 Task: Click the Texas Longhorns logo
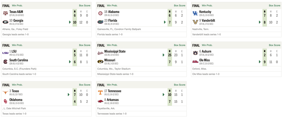[5, 92]
